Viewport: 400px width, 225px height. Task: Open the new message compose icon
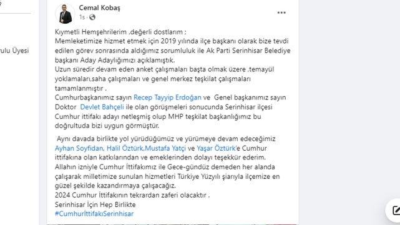pos(396,210)
